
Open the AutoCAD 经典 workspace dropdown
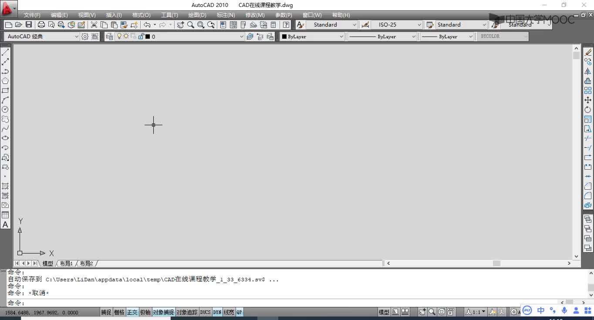pyautogui.click(x=42, y=37)
